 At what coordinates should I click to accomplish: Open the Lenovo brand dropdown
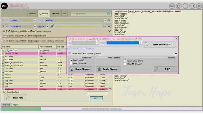[x=35, y=20]
